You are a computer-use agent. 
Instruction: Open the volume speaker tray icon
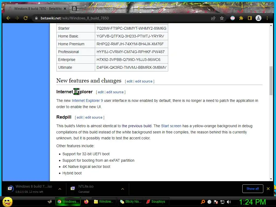tap(229, 202)
